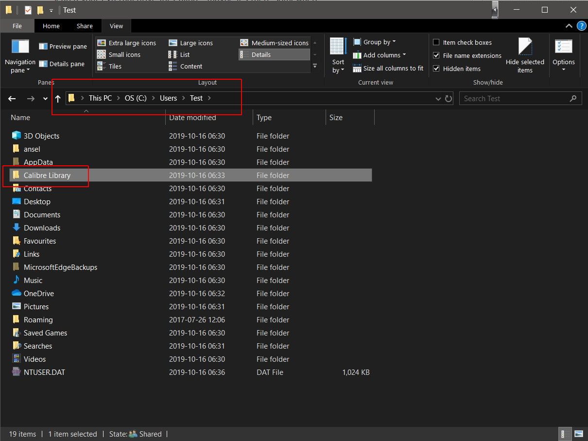Open the address bar history dropdown
588x441 pixels.
438,99
